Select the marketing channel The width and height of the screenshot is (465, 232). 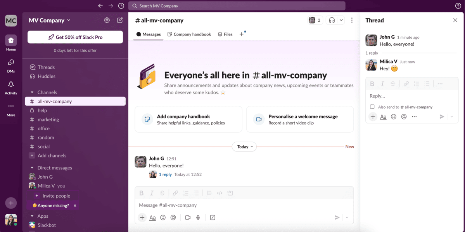pos(48,119)
